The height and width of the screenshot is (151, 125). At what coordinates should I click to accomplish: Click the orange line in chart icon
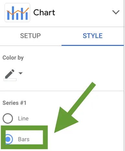pos(18,11)
